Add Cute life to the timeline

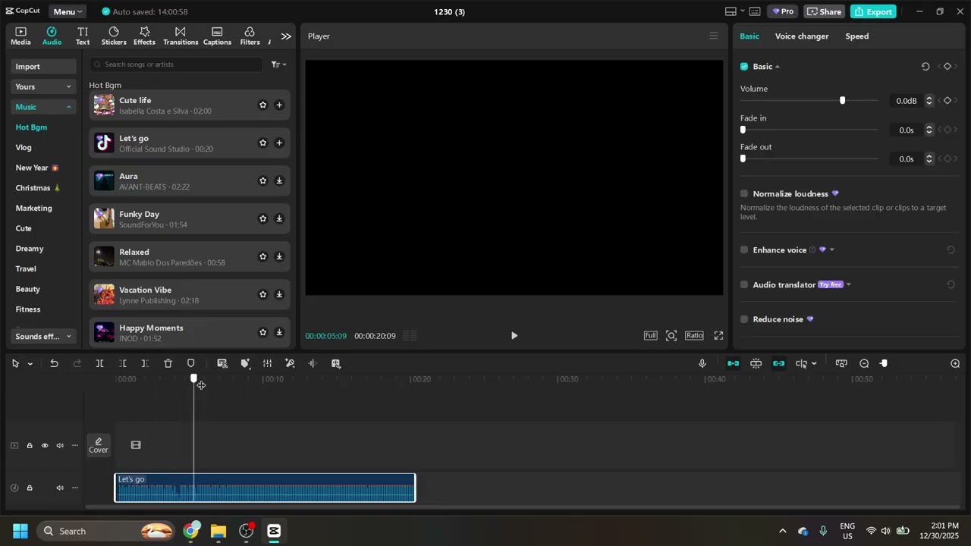[x=279, y=105]
